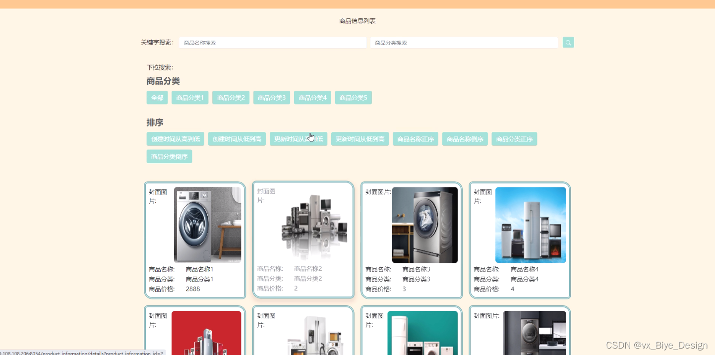Open the appliances image of 商品名称2
Image resolution: width=715 pixels, height=355 pixels.
(x=314, y=224)
